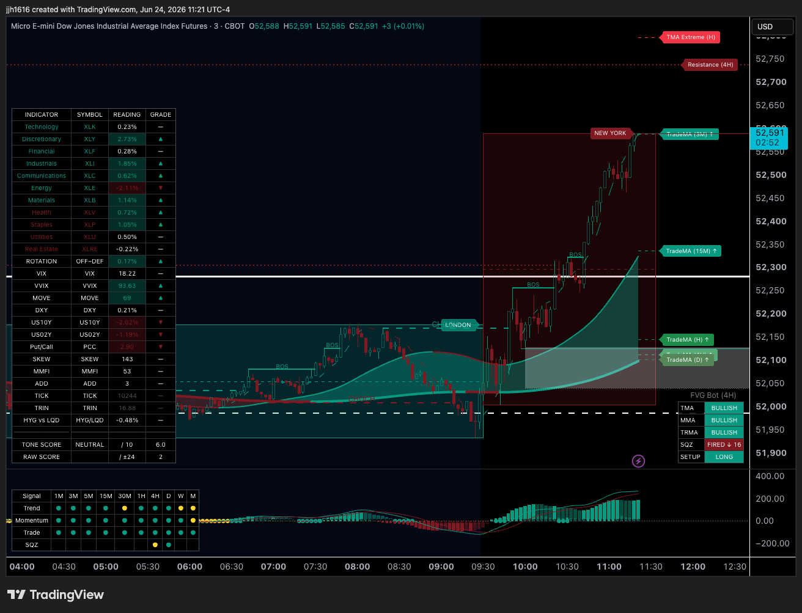The height and width of the screenshot is (613, 802).
Task: Click the change value +3 (+0.01%)
Action: [403, 26]
